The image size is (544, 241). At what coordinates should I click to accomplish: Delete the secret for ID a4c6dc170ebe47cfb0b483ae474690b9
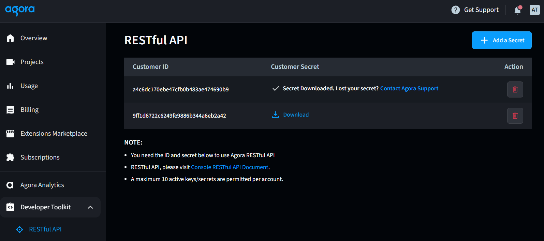pyautogui.click(x=515, y=90)
